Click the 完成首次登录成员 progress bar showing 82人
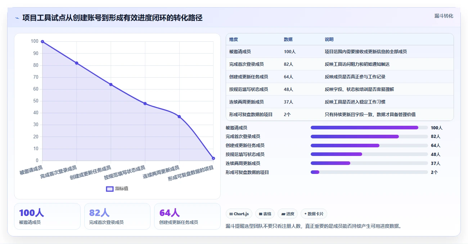468x244 pixels. (x=369, y=137)
